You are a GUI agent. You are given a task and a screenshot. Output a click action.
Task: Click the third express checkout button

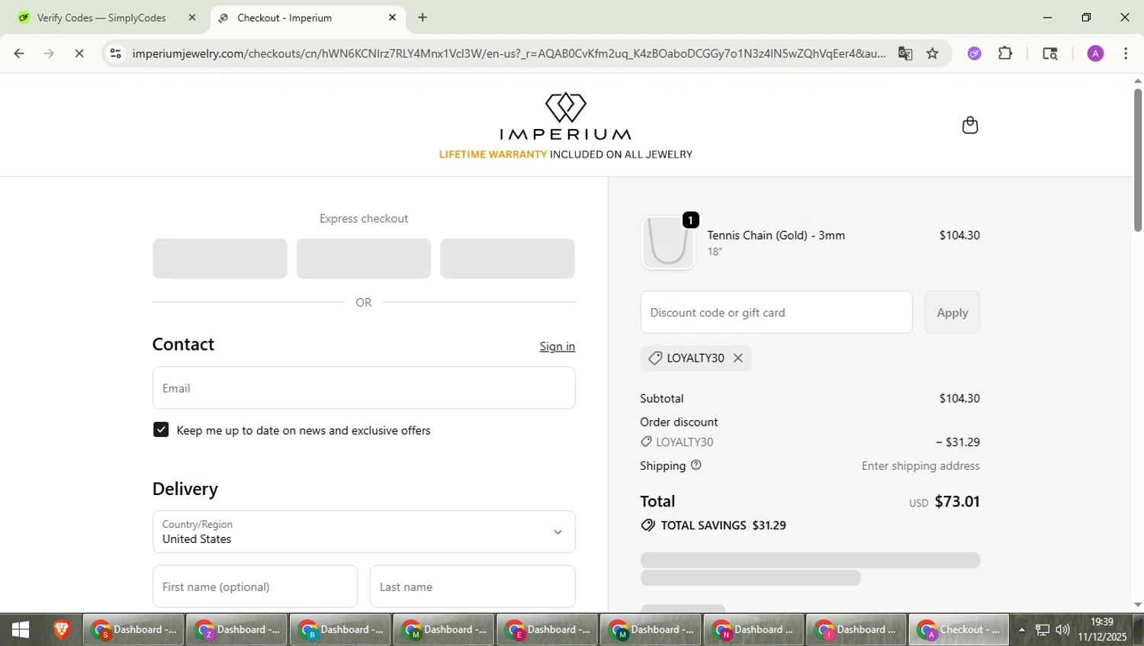pos(507,259)
